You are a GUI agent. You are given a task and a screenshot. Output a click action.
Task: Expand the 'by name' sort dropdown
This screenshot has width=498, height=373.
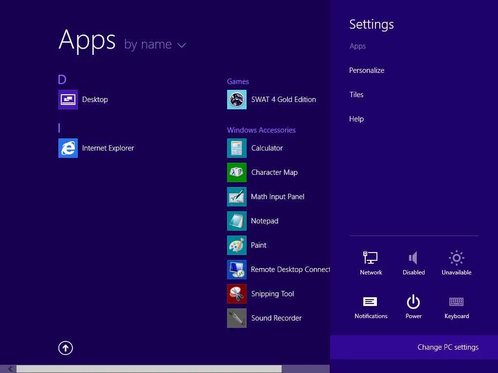[x=155, y=44]
